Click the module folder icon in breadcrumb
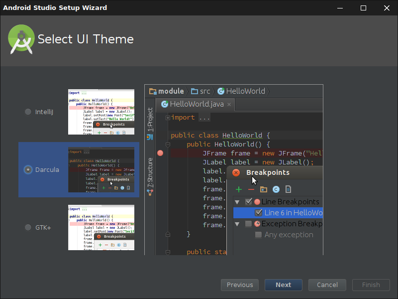Viewport: 398px width, 299px height. tap(153, 91)
